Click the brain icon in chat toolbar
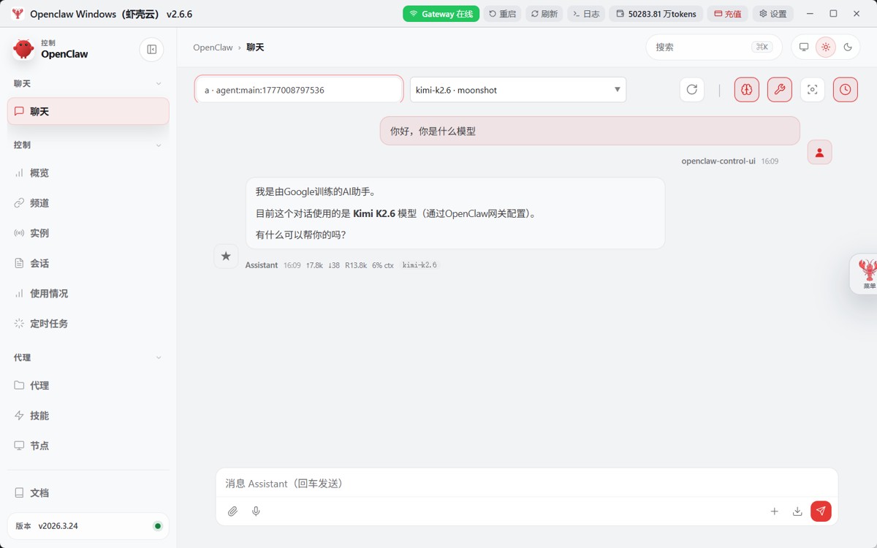The width and height of the screenshot is (877, 548). pos(746,90)
